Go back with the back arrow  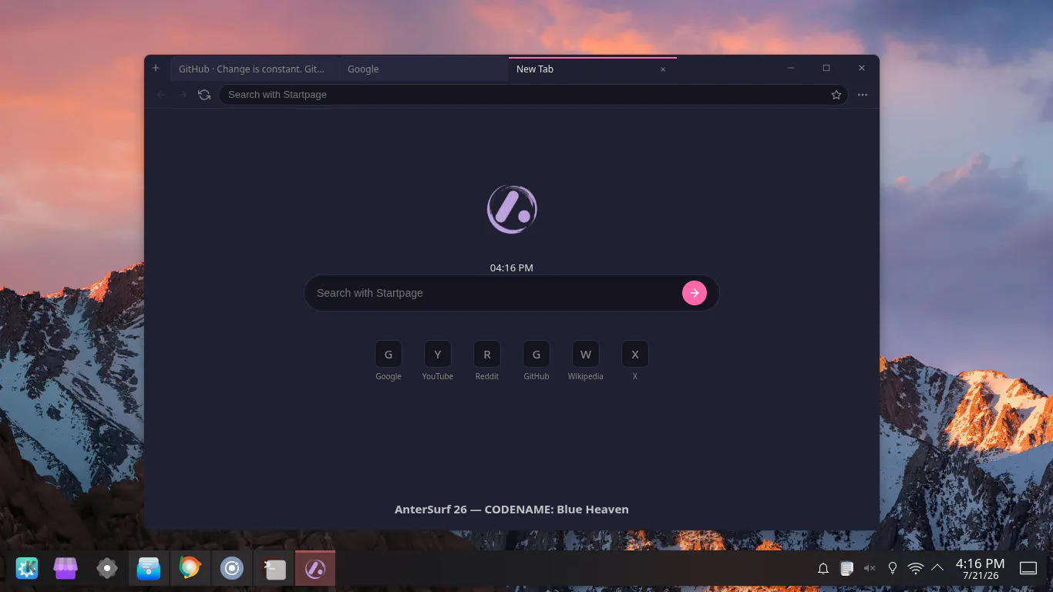161,94
